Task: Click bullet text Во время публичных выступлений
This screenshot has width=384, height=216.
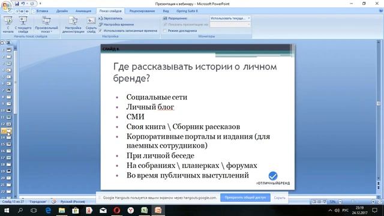Action: click(x=188, y=175)
